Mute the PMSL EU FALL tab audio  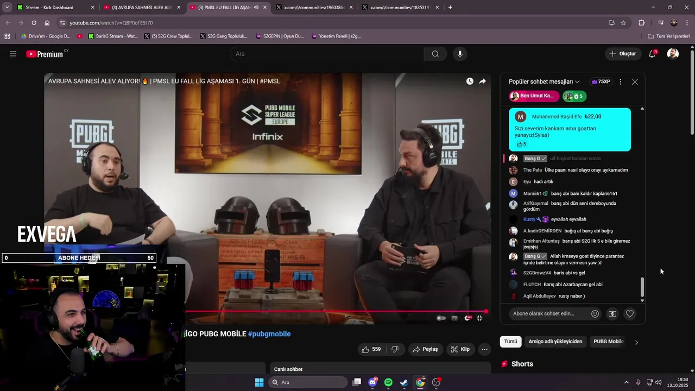(256, 8)
